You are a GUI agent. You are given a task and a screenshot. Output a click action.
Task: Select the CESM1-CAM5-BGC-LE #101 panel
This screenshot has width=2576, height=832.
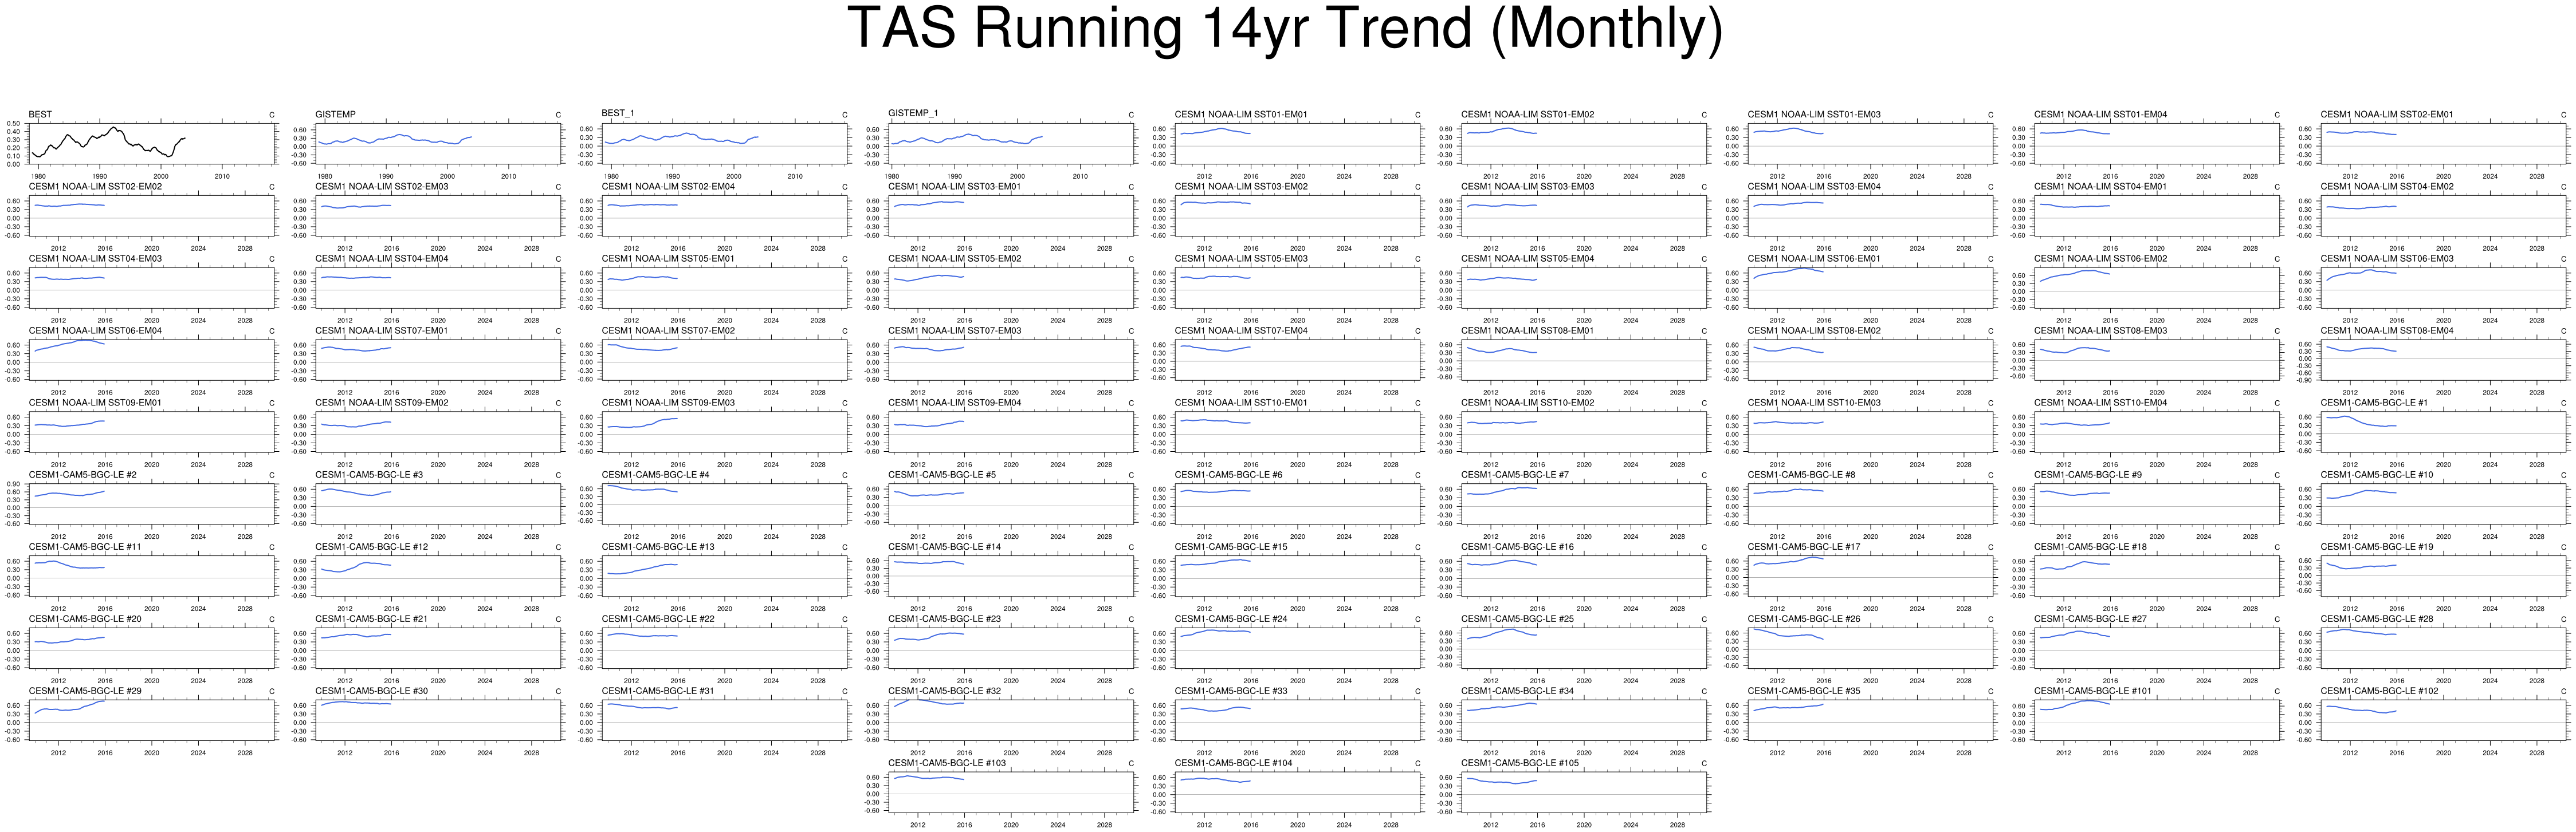2157,720
